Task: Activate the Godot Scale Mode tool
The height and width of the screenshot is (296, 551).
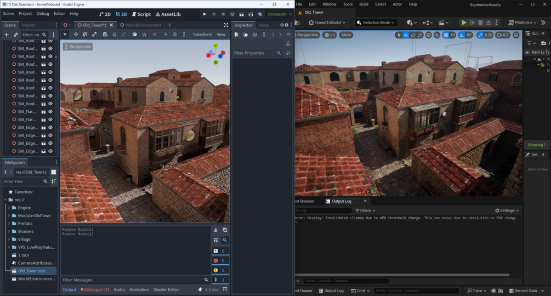Action: (94, 35)
